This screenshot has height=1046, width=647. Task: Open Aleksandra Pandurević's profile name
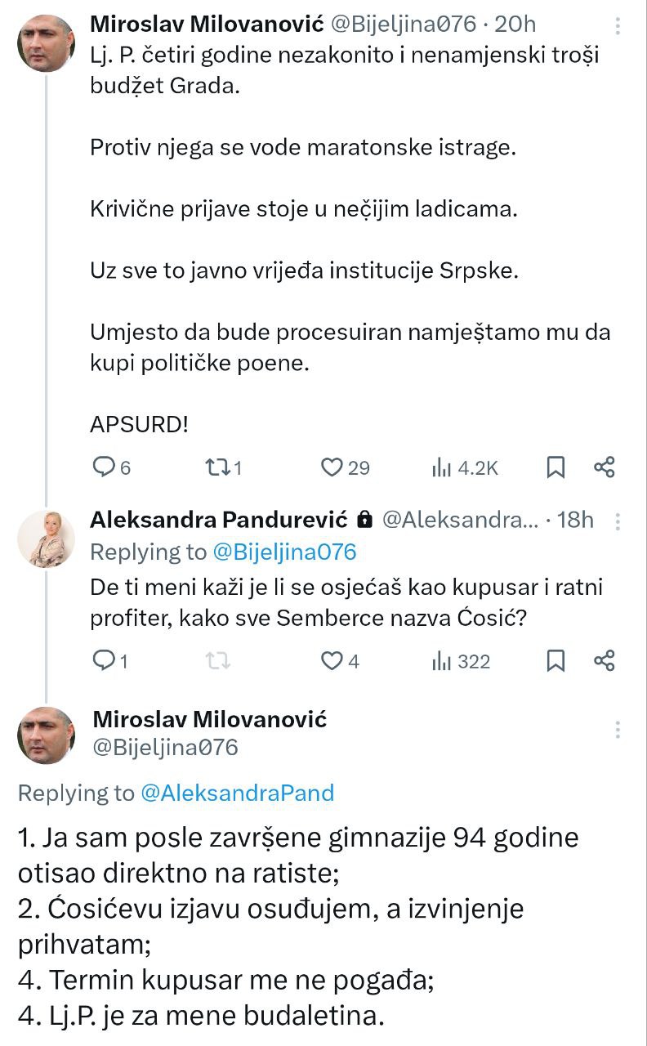[x=219, y=520]
